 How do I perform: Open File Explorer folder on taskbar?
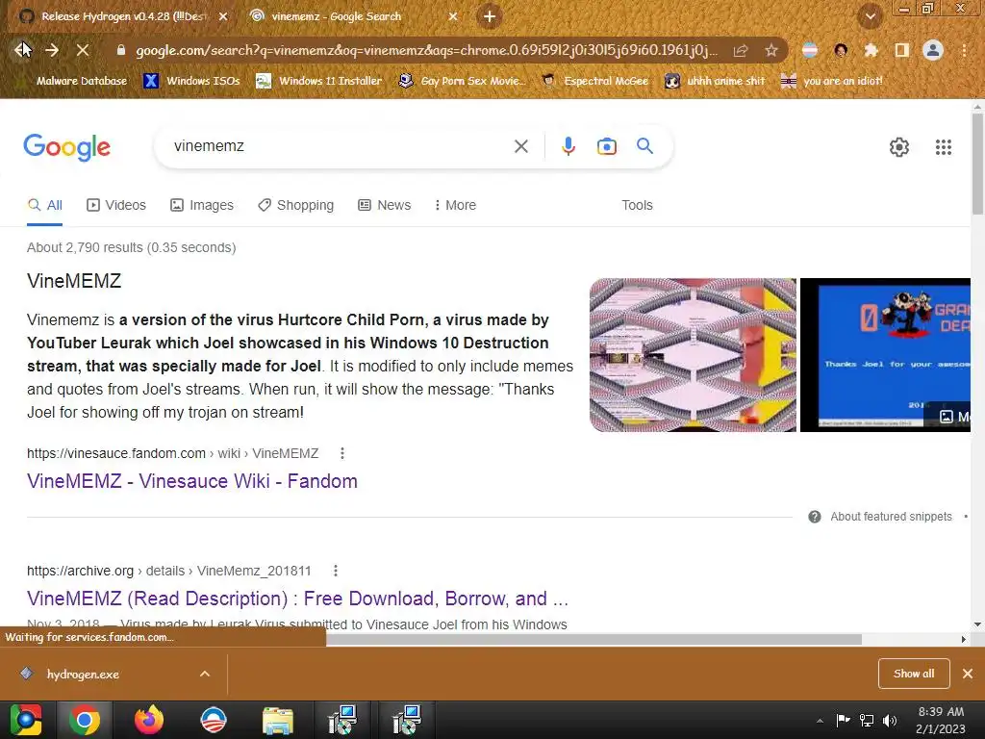277,720
